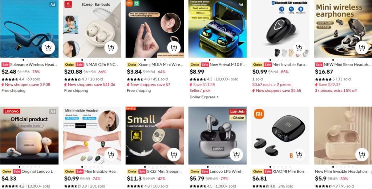The height and width of the screenshot is (189, 372).
Task: Open Dollar Express chevron link
Action: point(204,97)
